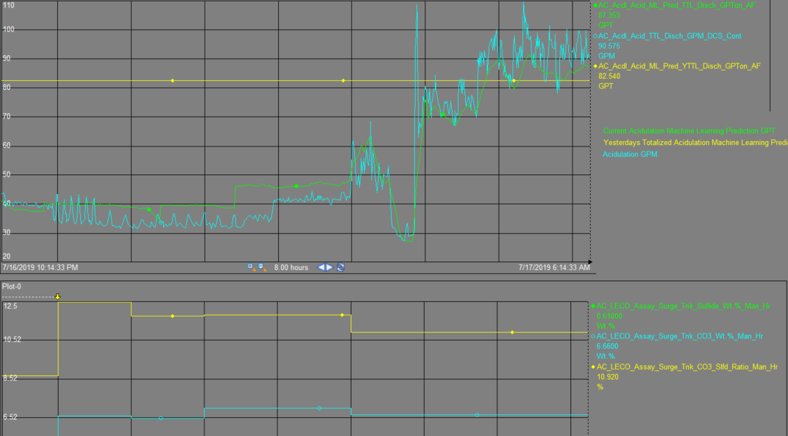Click the 10.52 y-axis label in Plot-0
This screenshot has height=436, width=788.
tap(12, 340)
